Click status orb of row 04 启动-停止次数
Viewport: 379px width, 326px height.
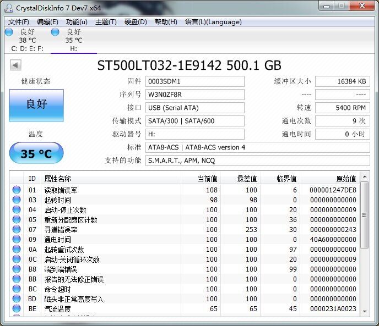[17, 209]
